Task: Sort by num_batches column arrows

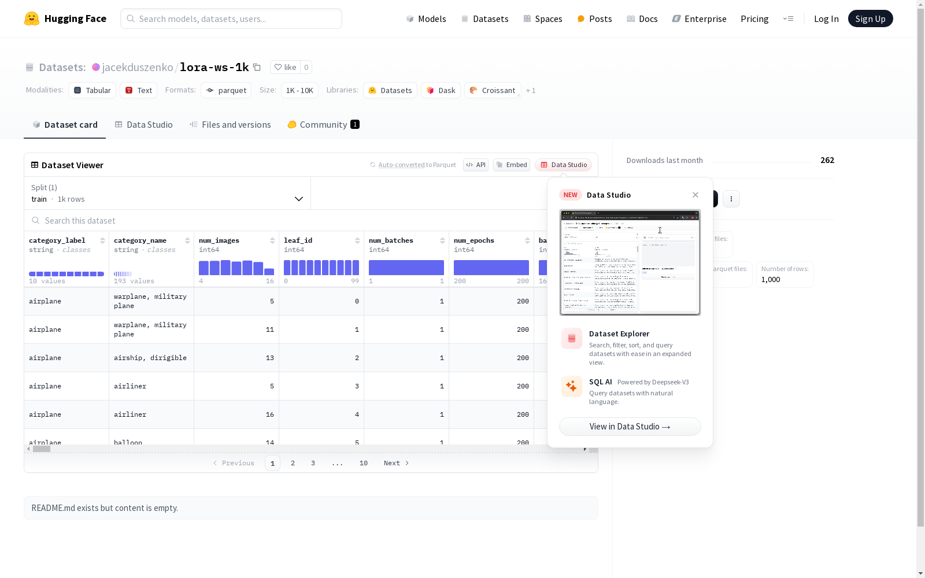Action: 442,240
